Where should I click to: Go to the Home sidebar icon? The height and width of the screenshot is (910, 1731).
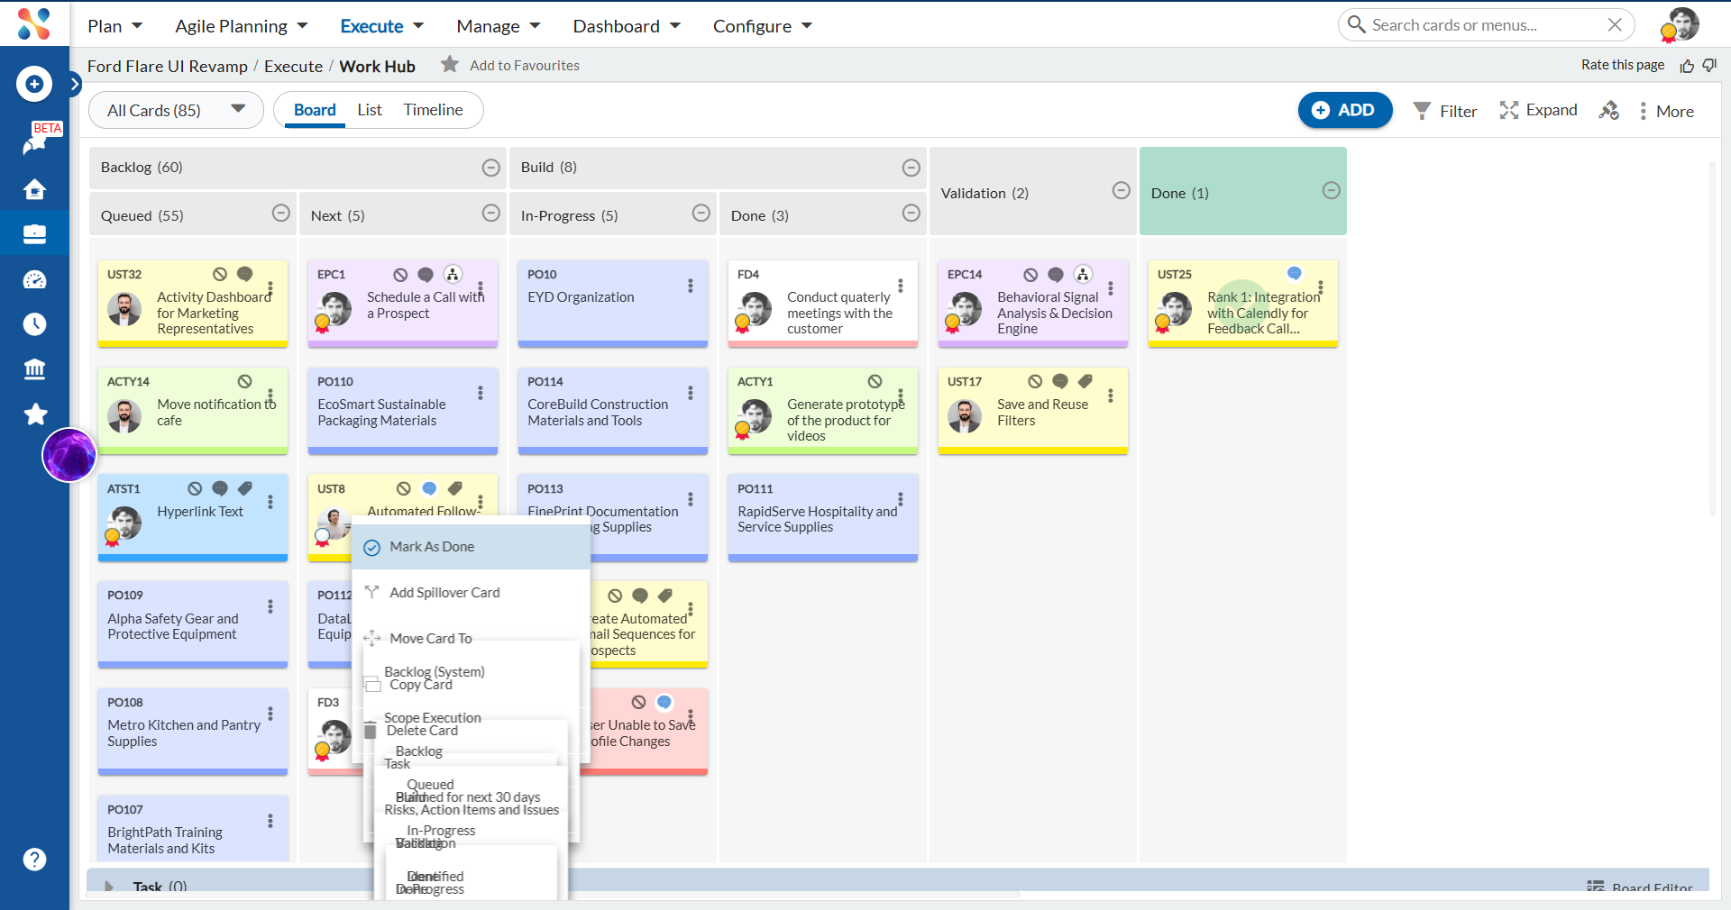pyautogui.click(x=34, y=189)
